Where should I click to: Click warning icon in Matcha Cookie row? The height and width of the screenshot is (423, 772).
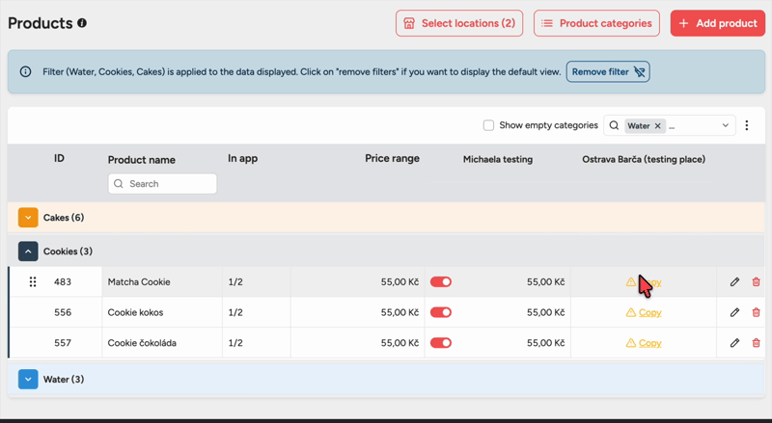tap(631, 281)
